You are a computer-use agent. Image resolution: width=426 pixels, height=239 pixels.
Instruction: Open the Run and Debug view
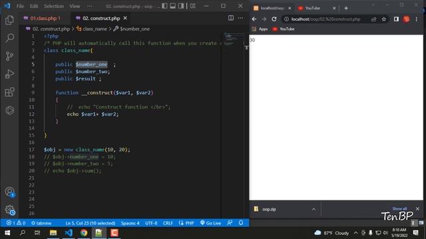coord(9,74)
